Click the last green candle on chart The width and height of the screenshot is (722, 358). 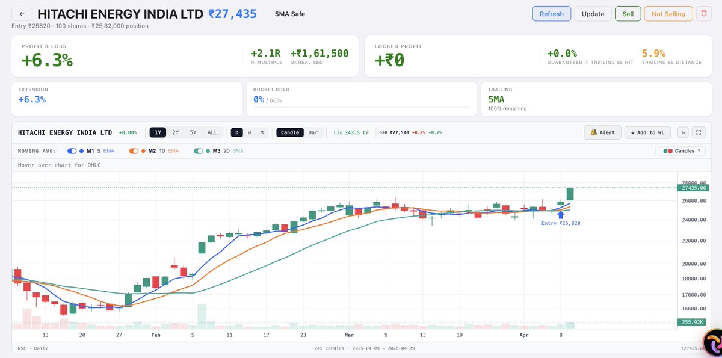point(570,194)
